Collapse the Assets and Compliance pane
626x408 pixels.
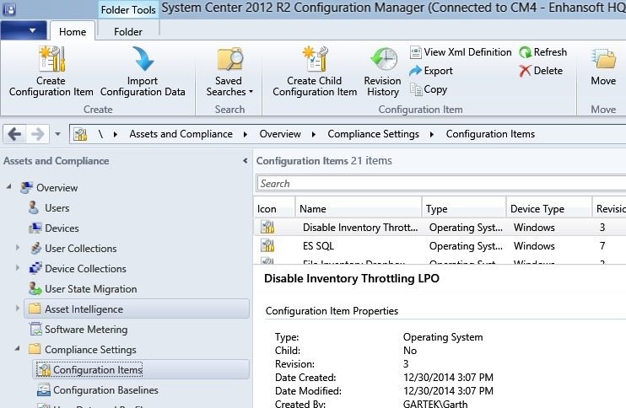[246, 161]
